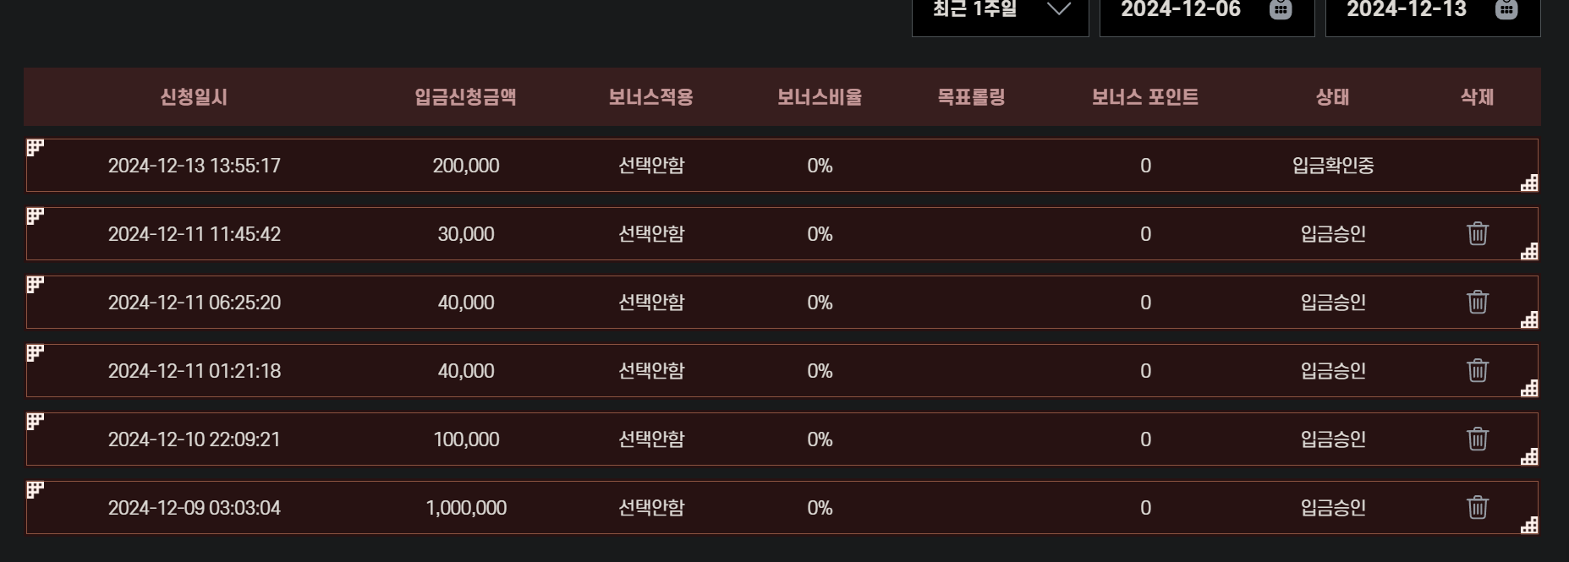Delete the 2024-12-11 11:45:42 deposit record
Screen dimensions: 1569x562
[1477, 233]
